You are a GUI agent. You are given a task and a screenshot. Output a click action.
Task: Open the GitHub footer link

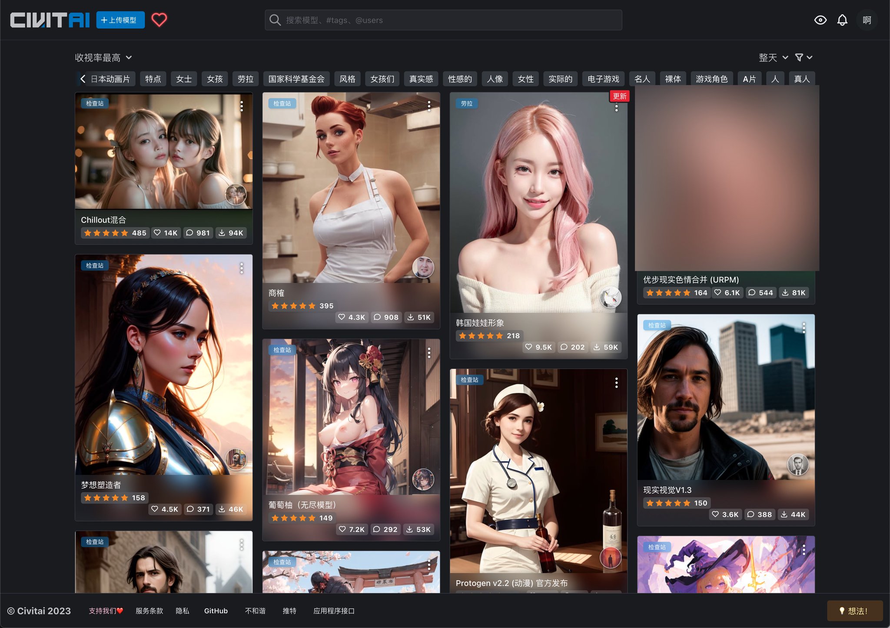tap(216, 611)
